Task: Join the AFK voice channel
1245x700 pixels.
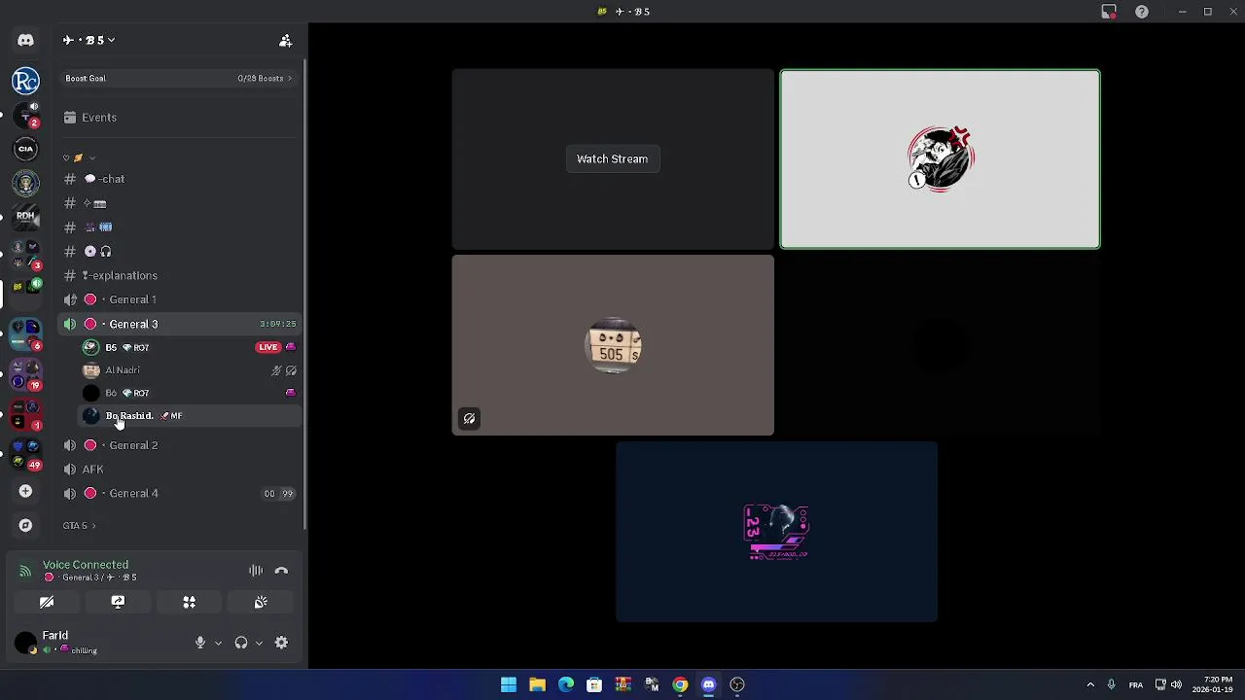Action: [x=180, y=470]
